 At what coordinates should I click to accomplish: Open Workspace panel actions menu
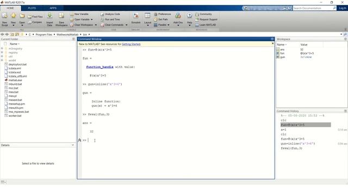coord(345,39)
